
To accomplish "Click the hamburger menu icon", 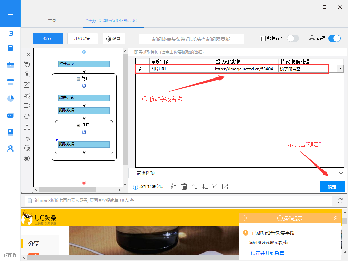I will coord(11,14).
